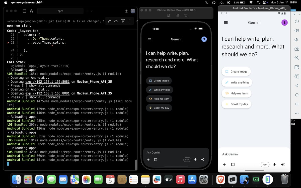Tap the plus attach icon on iPhone
301x188 pixels.
coord(148,160)
